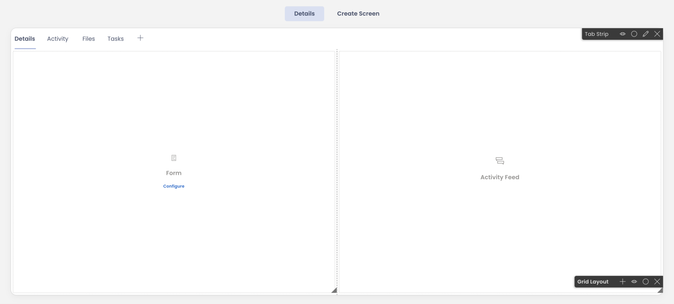The height and width of the screenshot is (304, 674).
Task: Click the Activity Feed label
Action: (x=500, y=177)
